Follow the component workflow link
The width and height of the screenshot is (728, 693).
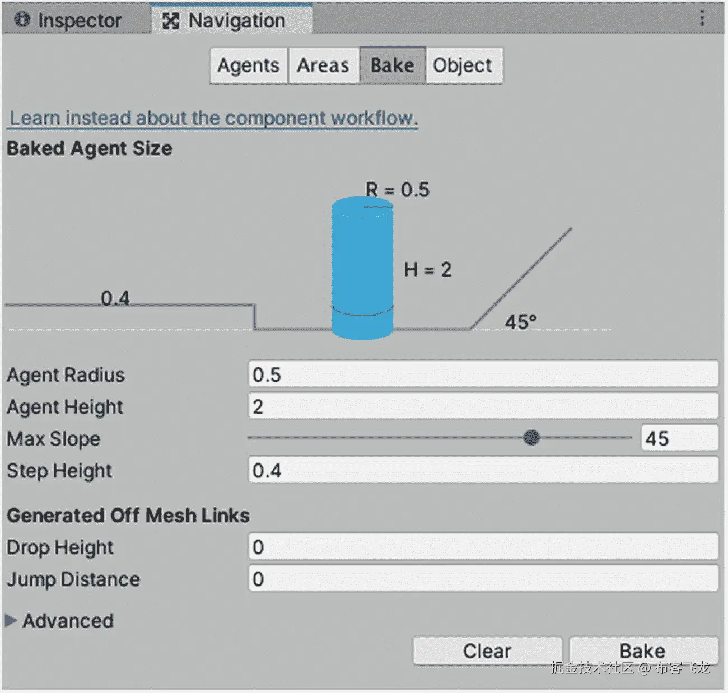[214, 118]
